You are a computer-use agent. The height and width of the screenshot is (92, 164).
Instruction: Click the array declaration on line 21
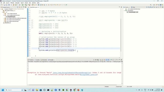coord(56,33)
